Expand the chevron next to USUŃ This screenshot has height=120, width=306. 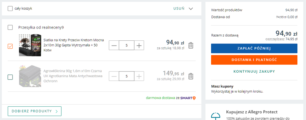pos(191,9)
